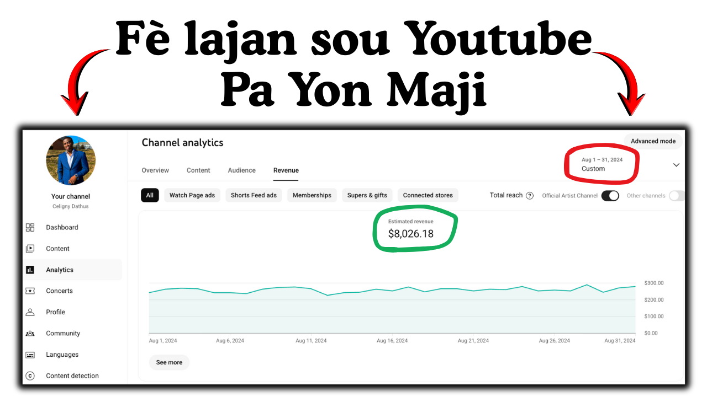Click the "$300.00" axis label
This screenshot has width=707, height=397.
[654, 283]
